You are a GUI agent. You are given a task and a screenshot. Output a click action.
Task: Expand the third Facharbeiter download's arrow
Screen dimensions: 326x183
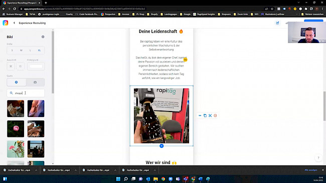coord(115,170)
